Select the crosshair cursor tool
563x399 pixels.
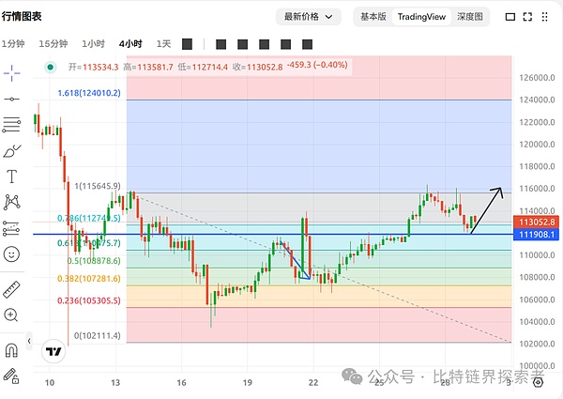pyautogui.click(x=12, y=72)
